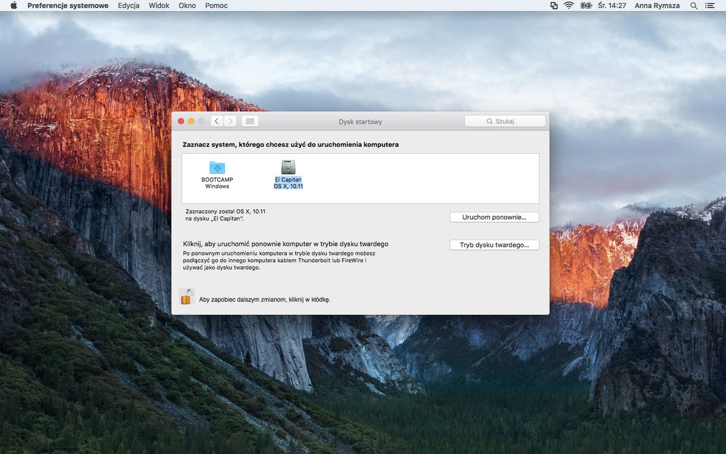Viewport: 726px width, 454px height.
Task: Open the Widok menu
Action: [x=159, y=6]
